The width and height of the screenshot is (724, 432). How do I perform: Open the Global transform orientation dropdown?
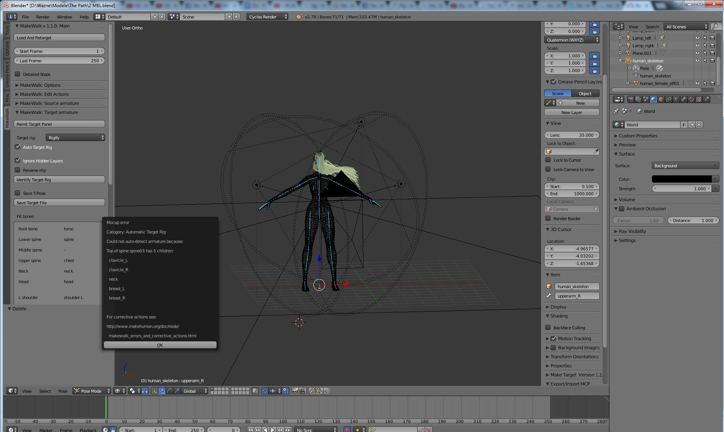(x=194, y=391)
